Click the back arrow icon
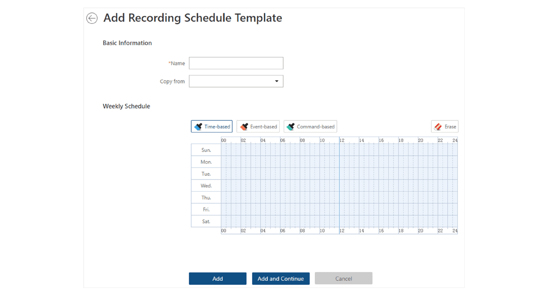The height and width of the screenshot is (296, 540). coord(92,18)
